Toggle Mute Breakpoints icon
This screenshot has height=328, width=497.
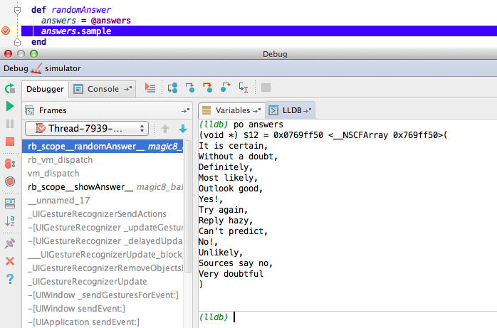tap(10, 181)
